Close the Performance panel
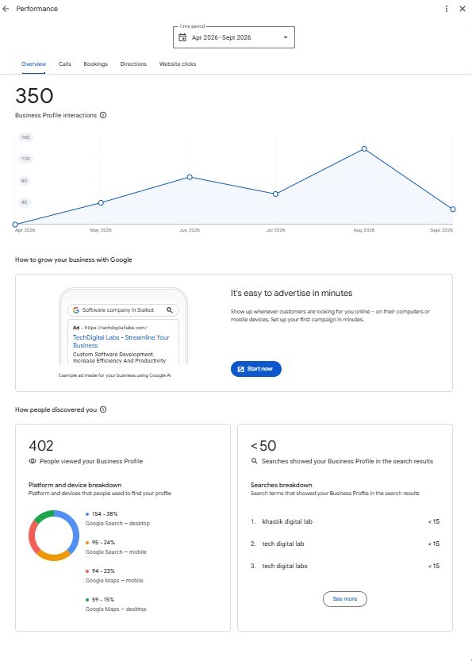The height and width of the screenshot is (661, 472). click(462, 9)
